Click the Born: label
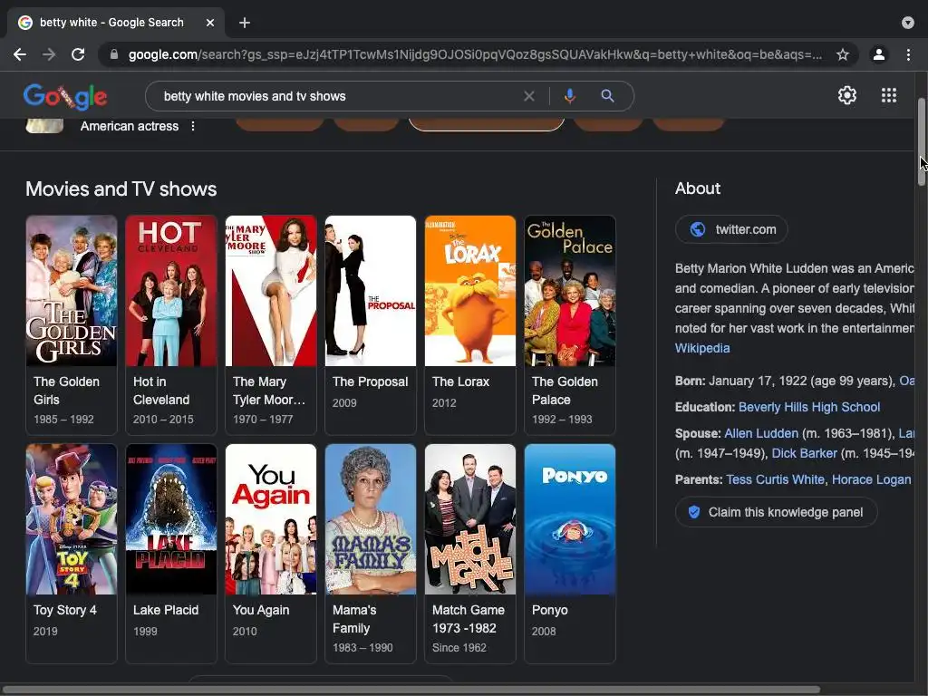The image size is (928, 696). click(690, 381)
